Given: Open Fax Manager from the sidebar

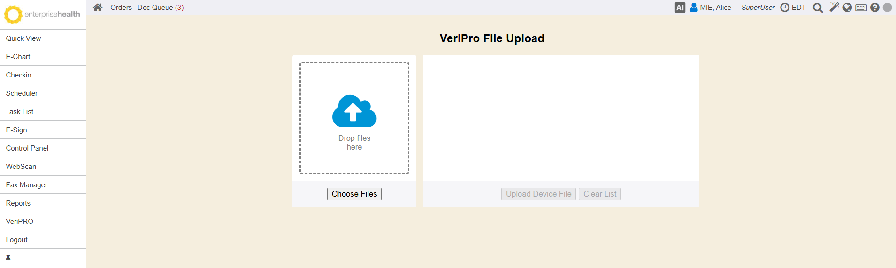Looking at the screenshot, I should pos(27,185).
